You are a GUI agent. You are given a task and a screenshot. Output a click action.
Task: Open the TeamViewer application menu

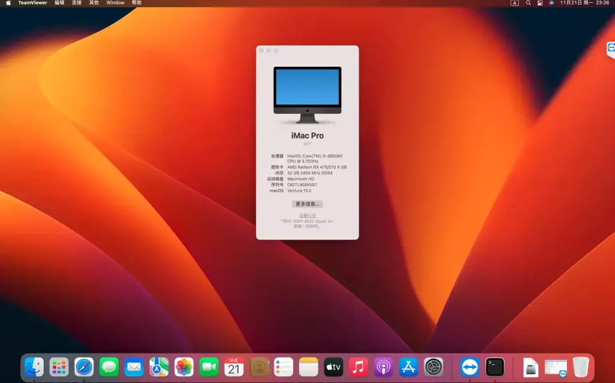32,3
